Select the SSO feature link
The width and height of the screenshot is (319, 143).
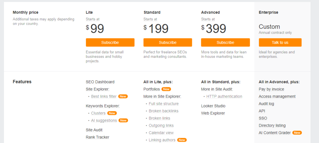pos(263,118)
